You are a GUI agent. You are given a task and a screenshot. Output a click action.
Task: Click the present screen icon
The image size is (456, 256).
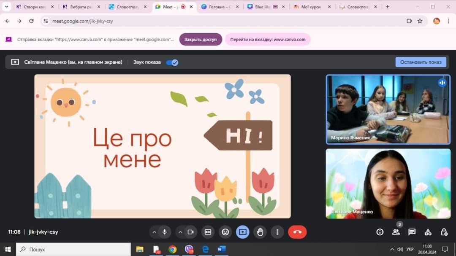(243, 232)
